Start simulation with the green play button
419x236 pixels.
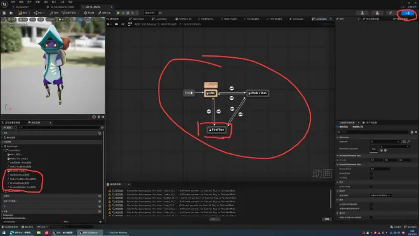[x=118, y=13]
